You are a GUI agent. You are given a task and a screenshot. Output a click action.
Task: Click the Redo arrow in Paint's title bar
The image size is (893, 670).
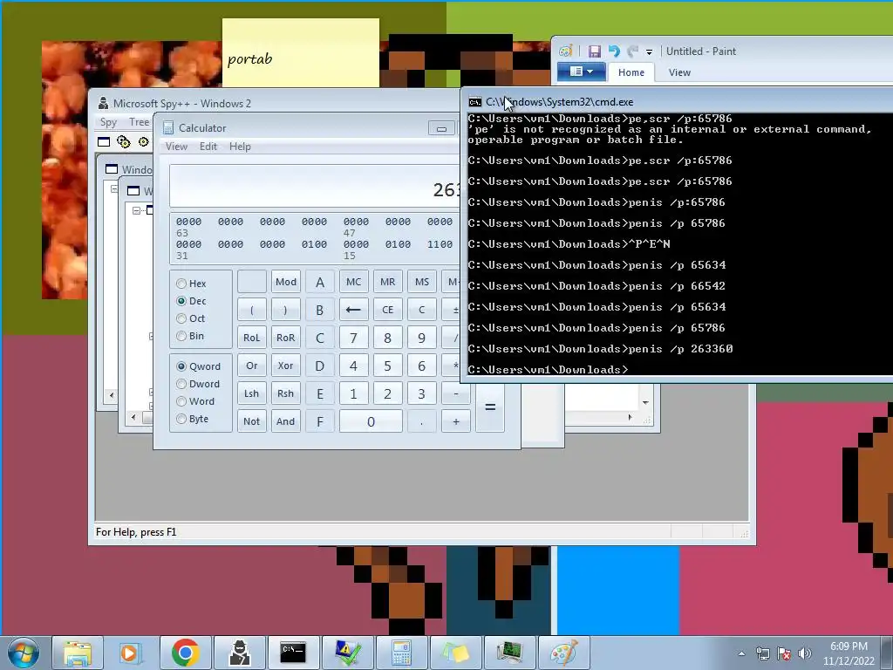(x=632, y=51)
